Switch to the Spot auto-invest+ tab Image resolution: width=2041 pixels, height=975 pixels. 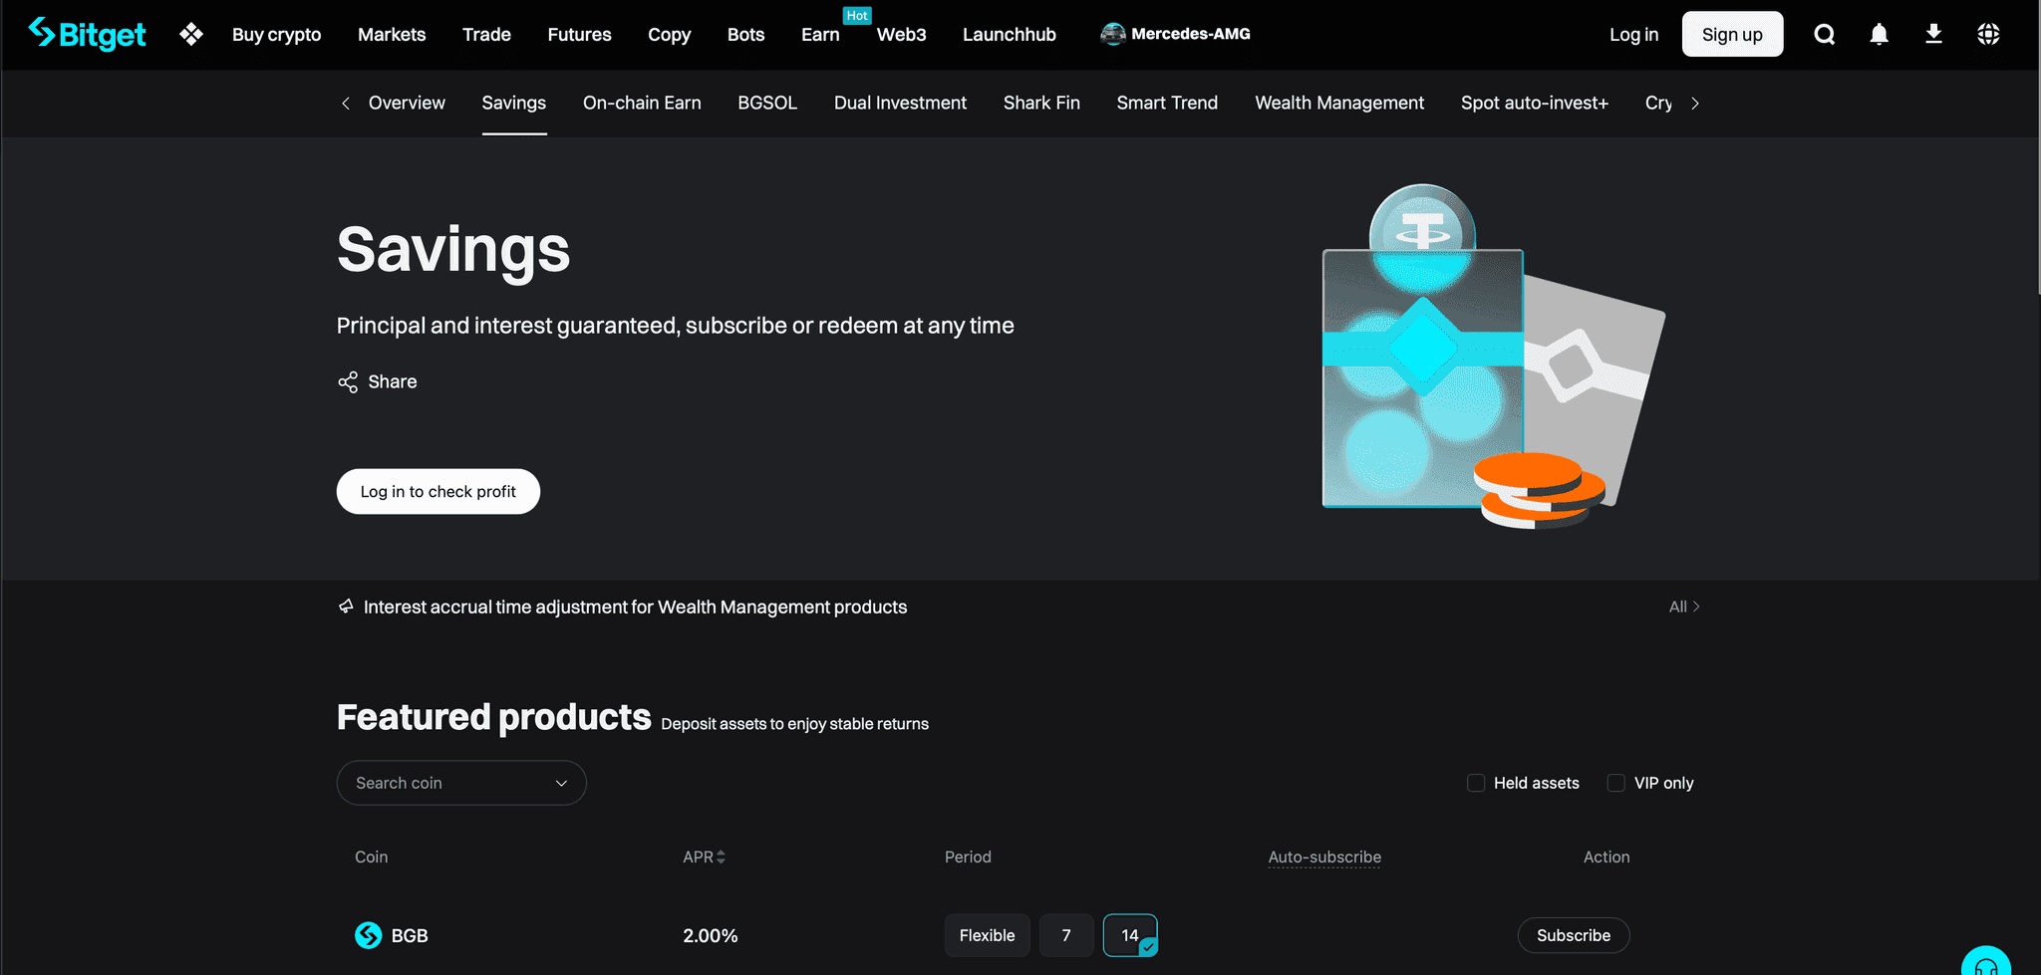(1535, 103)
